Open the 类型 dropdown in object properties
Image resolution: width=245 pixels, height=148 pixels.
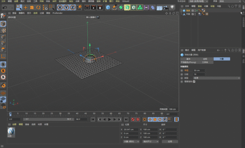tap(217, 78)
